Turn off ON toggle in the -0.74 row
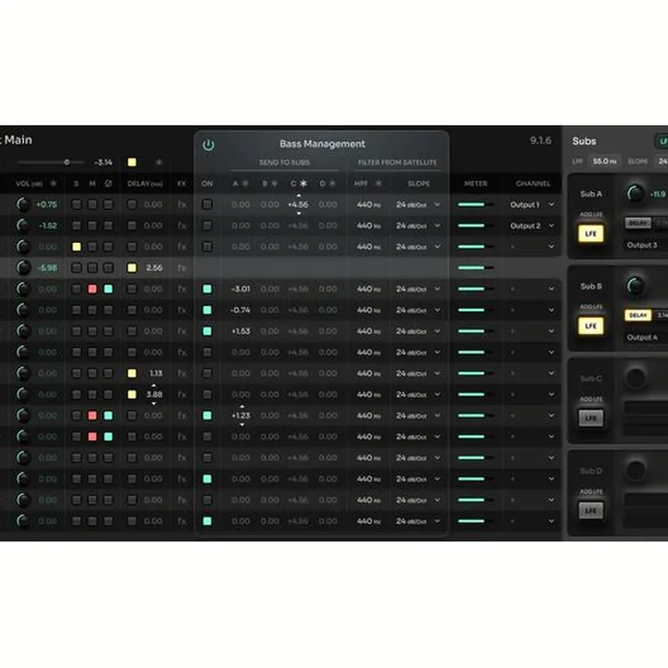This screenshot has width=668, height=668. coord(207,310)
